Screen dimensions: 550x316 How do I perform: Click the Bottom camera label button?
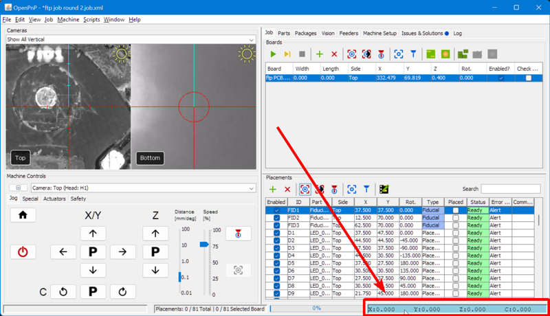pos(150,158)
